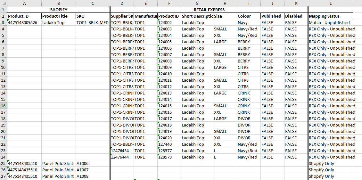The height and width of the screenshot is (180, 362).
Task: Select column A header
Action: 24,3
